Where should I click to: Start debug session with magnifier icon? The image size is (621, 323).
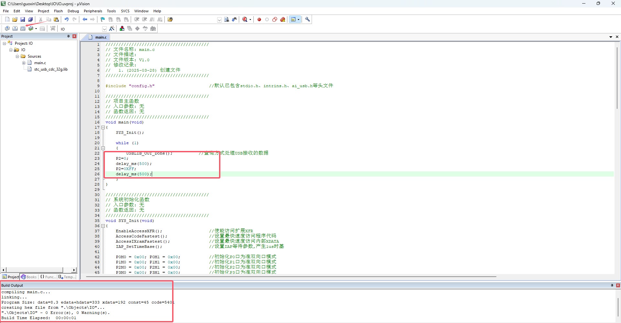(x=245, y=19)
